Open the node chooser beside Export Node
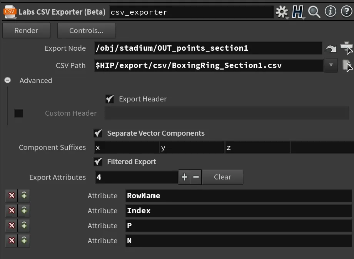354x259 pixels. pos(347,48)
